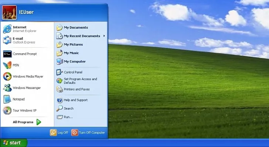
Task: Expand the All Programs list
Action: (23, 122)
